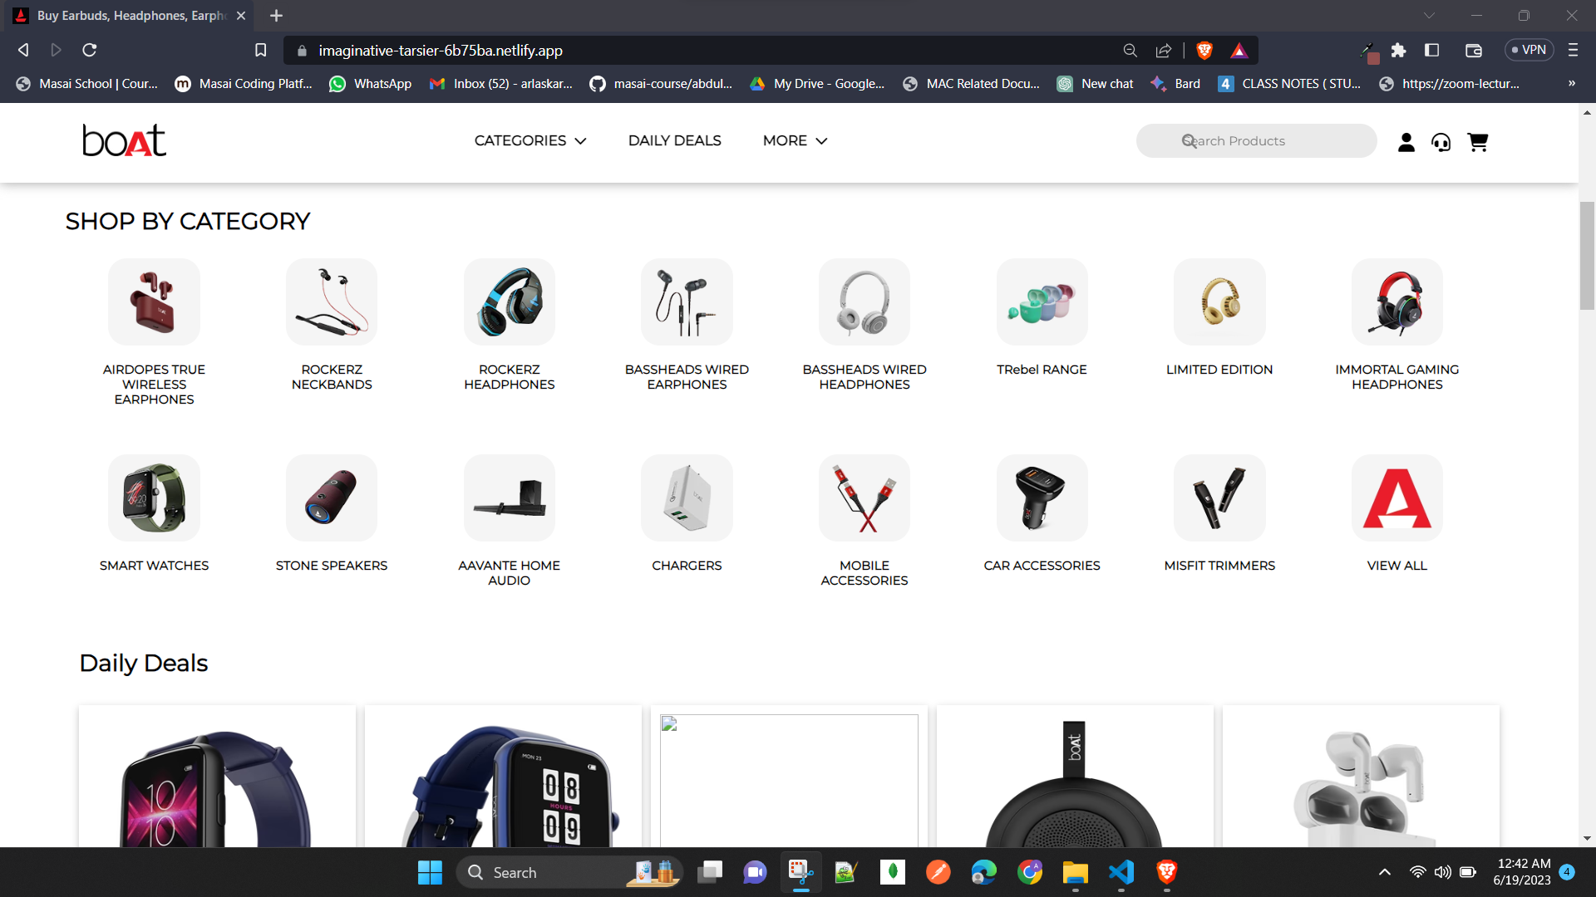
Task: Show hidden bookmarks overflow chevron
Action: [x=1571, y=83]
